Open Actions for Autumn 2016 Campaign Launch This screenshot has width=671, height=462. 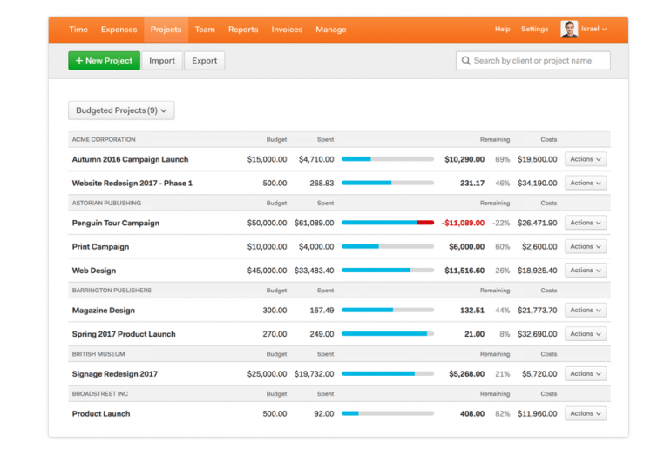[x=585, y=159]
